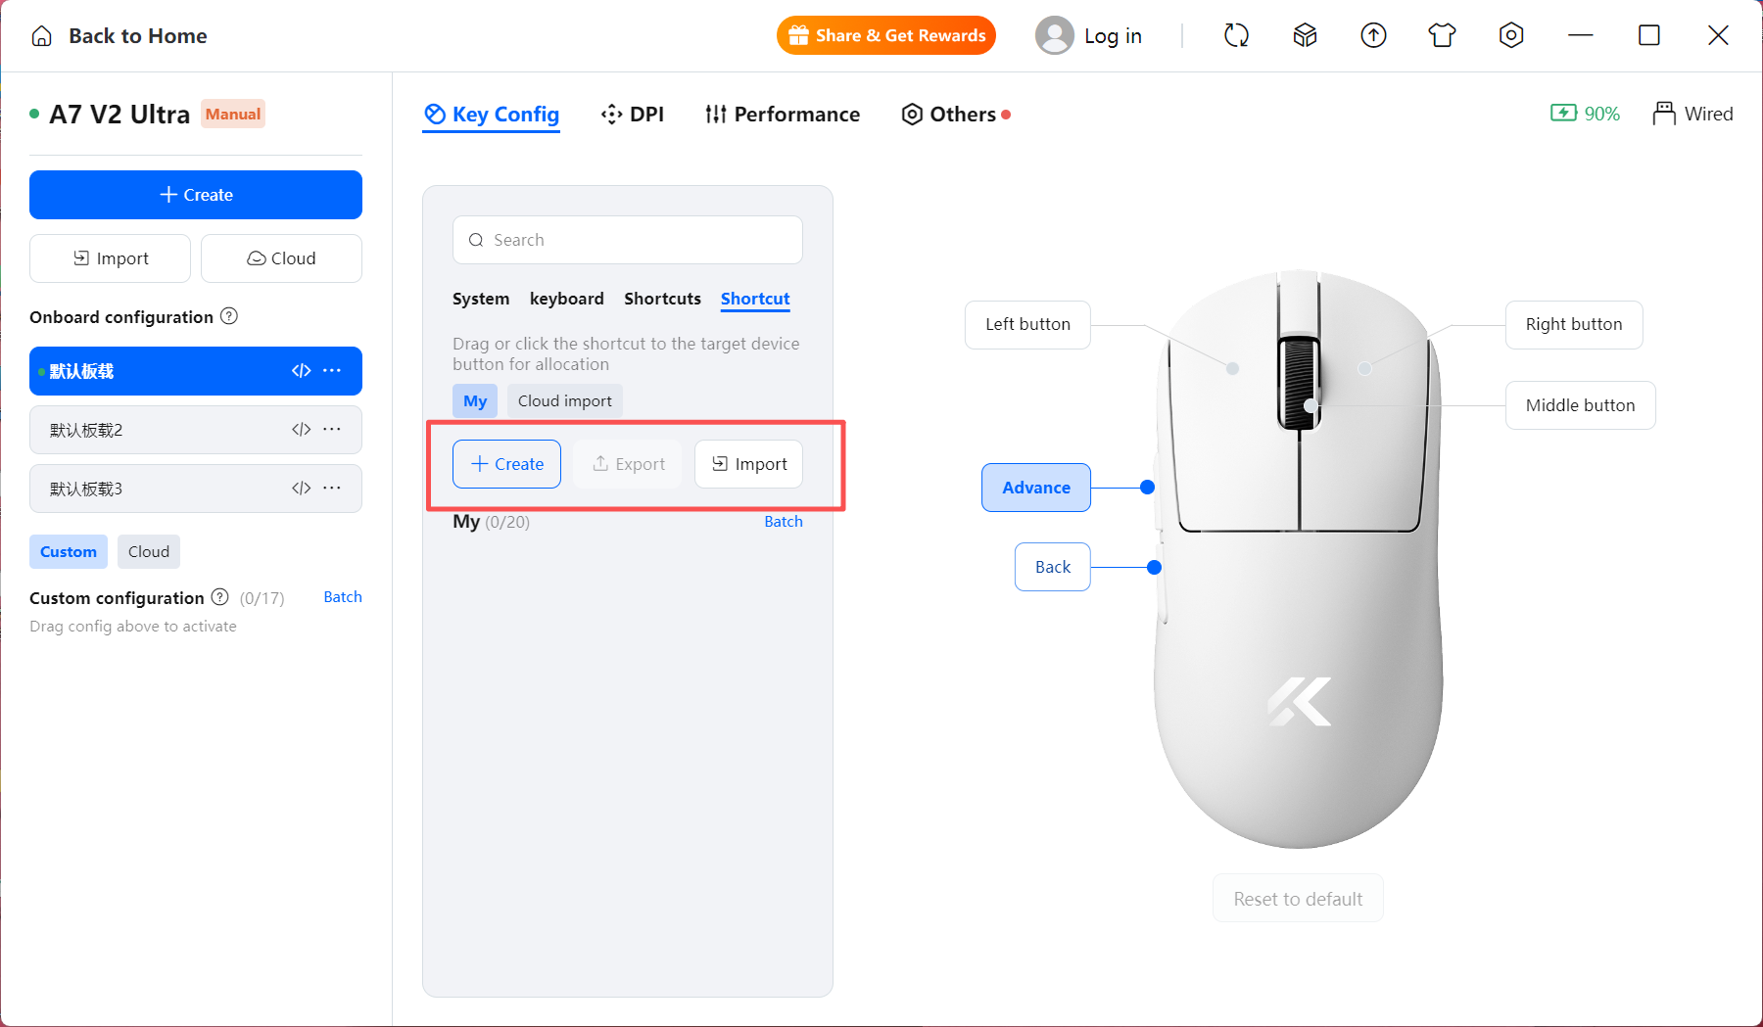Open the 3D cube package icon
The height and width of the screenshot is (1027, 1763).
point(1305,36)
